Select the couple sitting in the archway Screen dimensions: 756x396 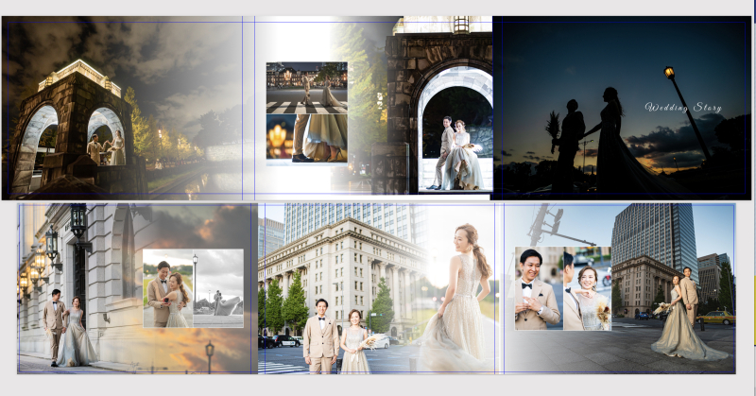(455, 142)
